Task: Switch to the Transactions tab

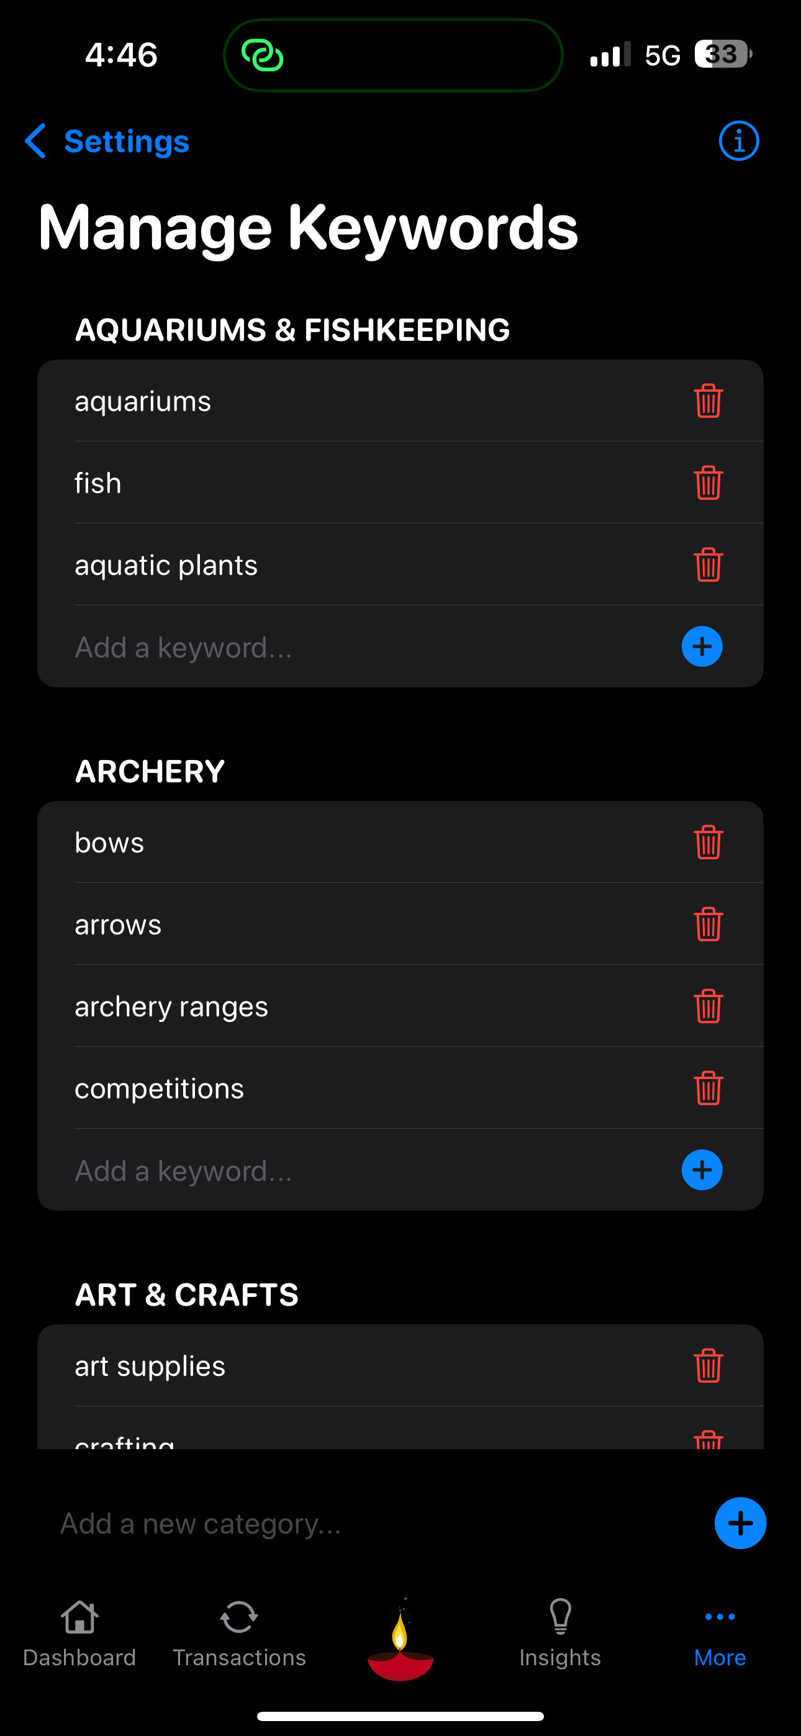Action: (239, 1634)
